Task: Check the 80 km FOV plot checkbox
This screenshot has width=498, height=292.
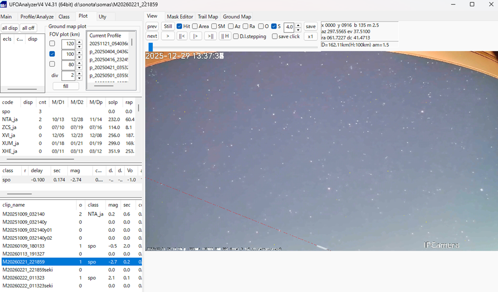Action: (52, 64)
